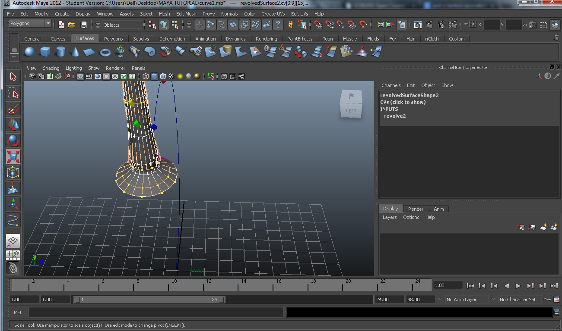Screen dimensions: 562x331
Task: Click the Extrude surface shelf icon
Action: tap(165, 52)
